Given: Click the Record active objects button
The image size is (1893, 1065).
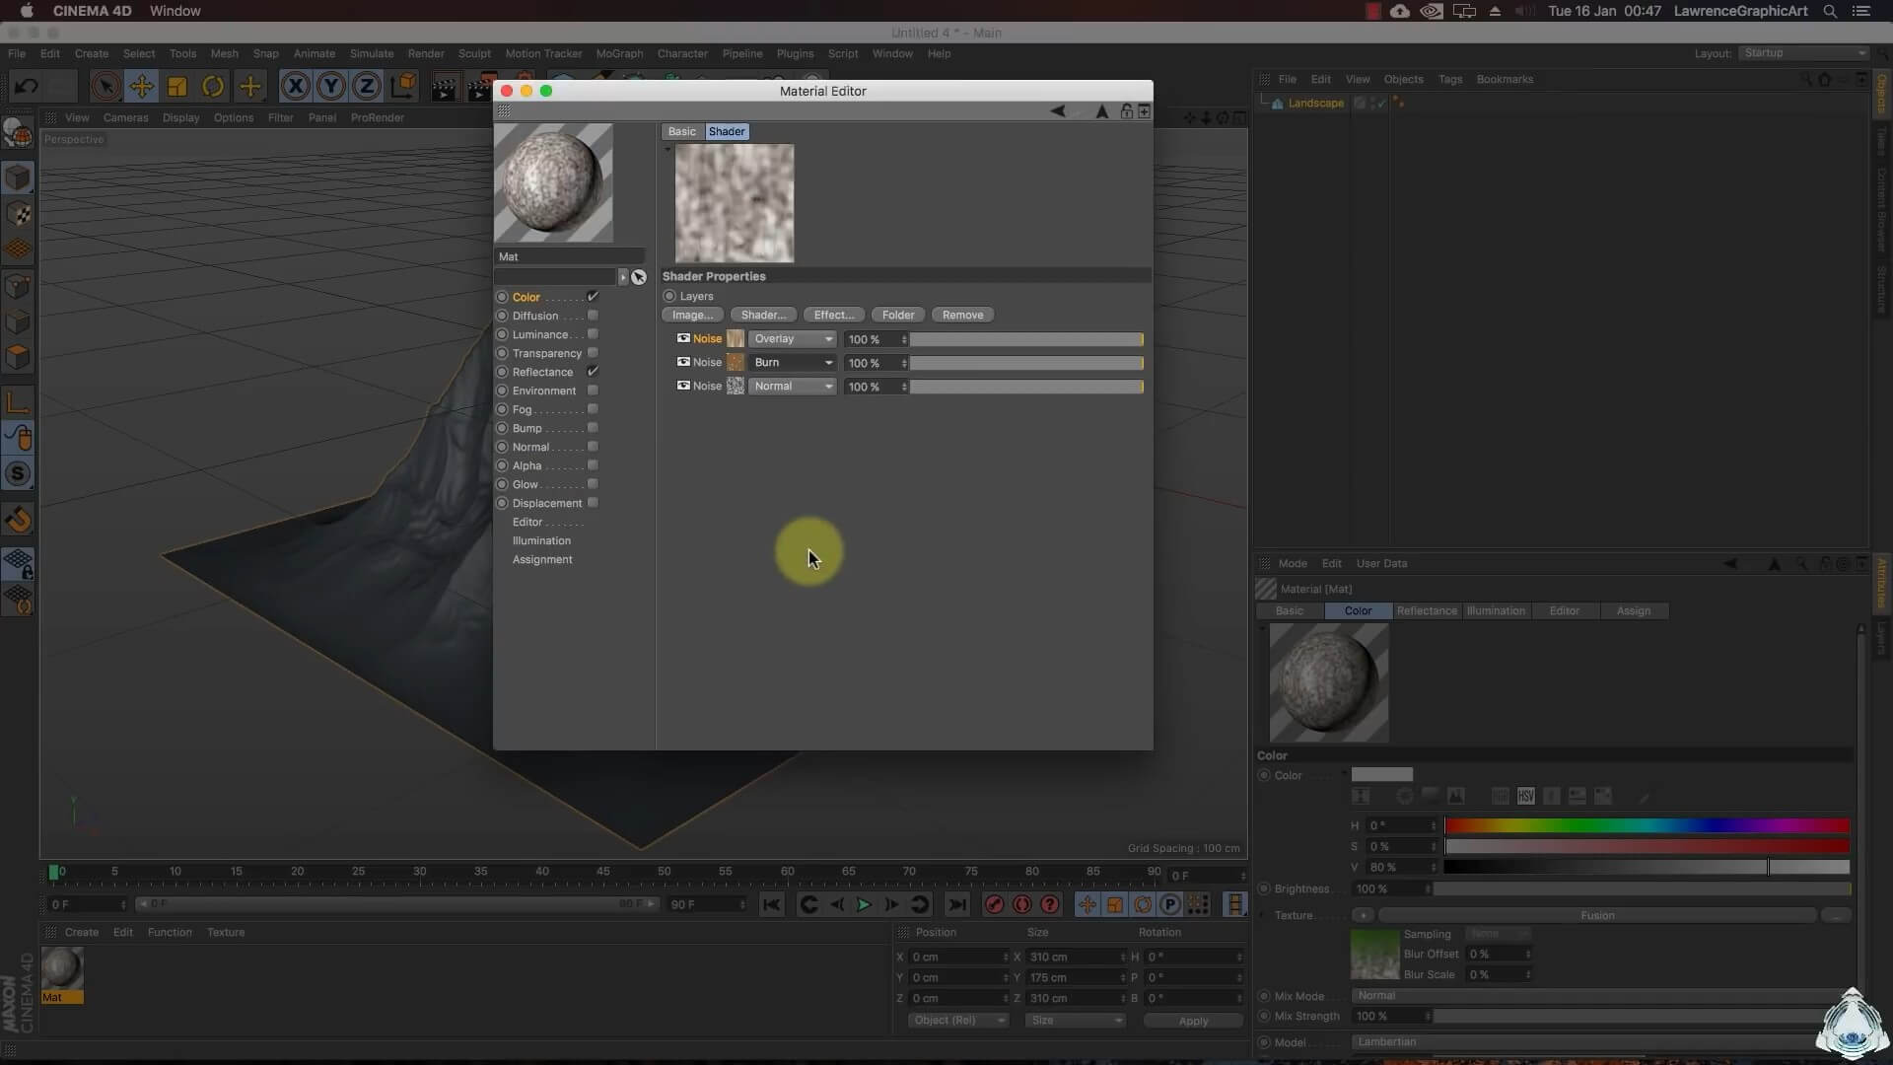Looking at the screenshot, I should [994, 904].
